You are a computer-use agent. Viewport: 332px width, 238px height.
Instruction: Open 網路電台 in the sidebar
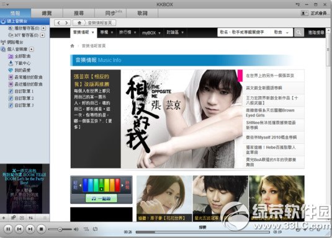15,42
